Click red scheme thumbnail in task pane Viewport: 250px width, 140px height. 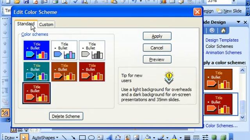pos(218,104)
